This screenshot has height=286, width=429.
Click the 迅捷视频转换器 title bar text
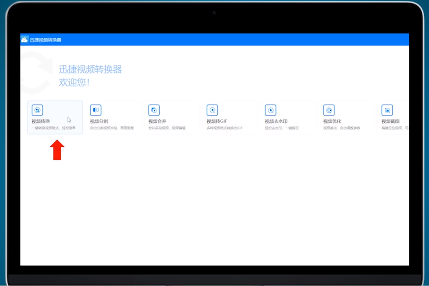[x=45, y=40]
